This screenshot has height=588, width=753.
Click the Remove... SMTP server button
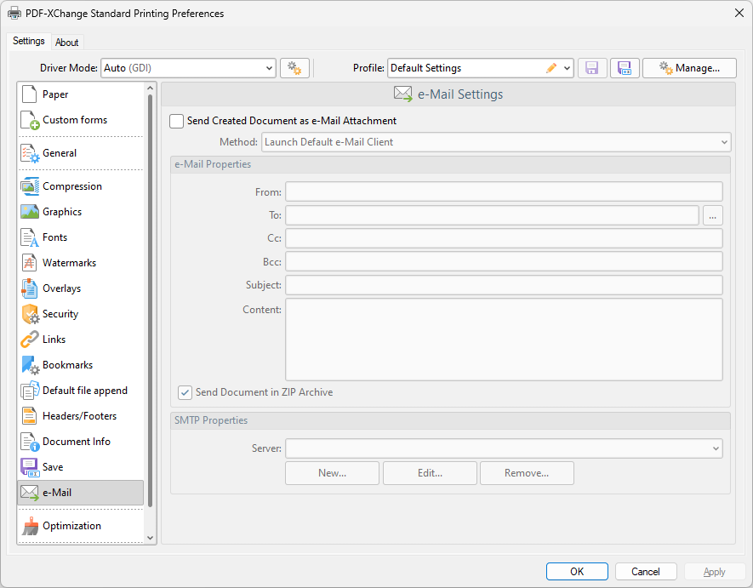point(527,473)
